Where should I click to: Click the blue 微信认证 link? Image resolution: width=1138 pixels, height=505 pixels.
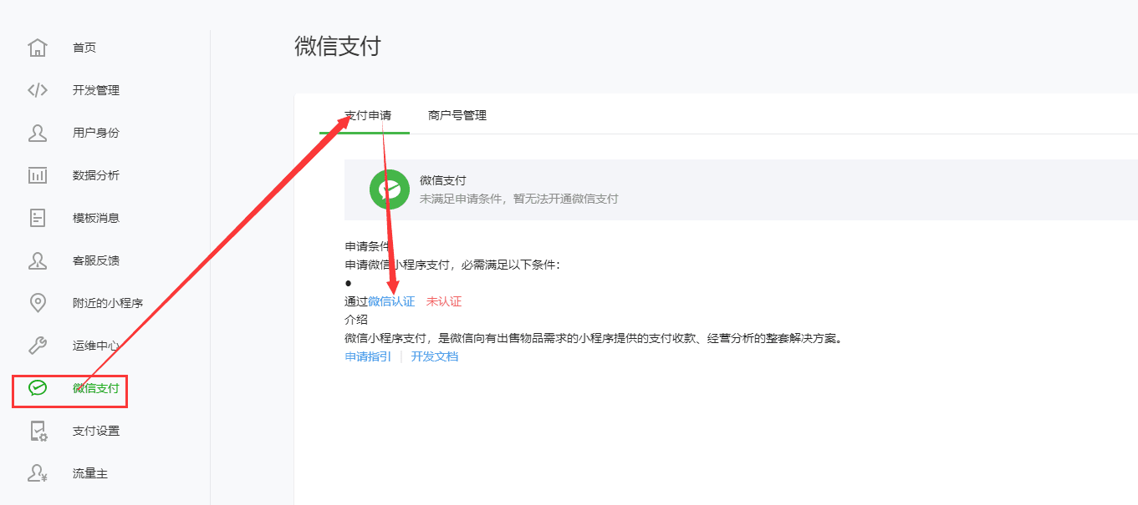click(x=391, y=301)
